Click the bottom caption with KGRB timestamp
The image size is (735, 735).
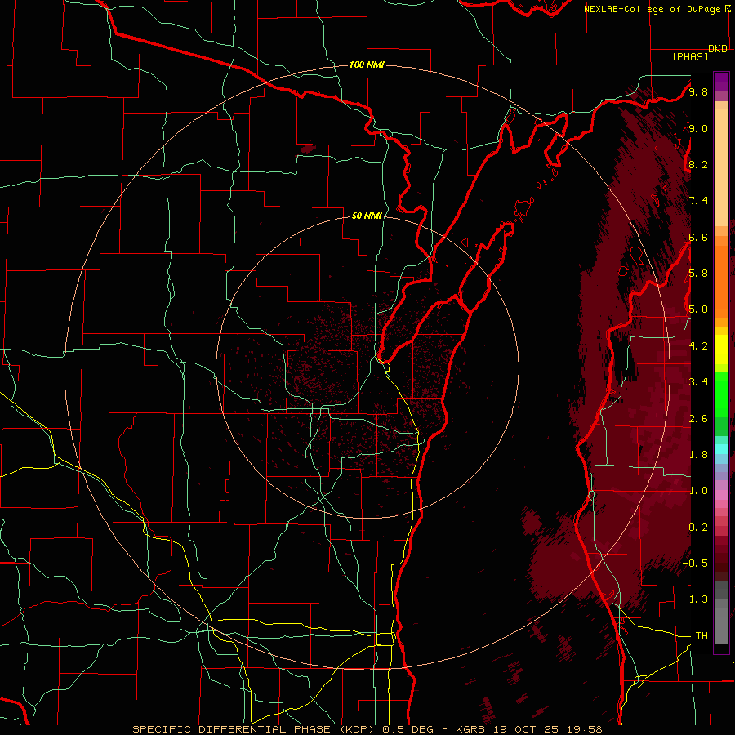[x=367, y=729]
